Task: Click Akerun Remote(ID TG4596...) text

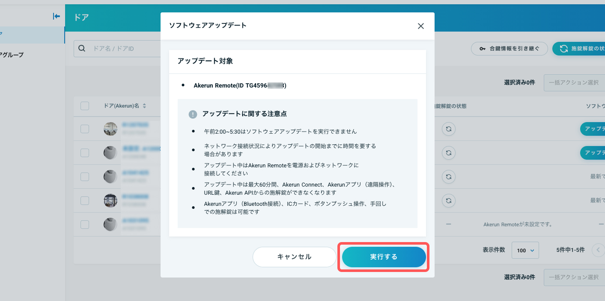Action: (240, 85)
